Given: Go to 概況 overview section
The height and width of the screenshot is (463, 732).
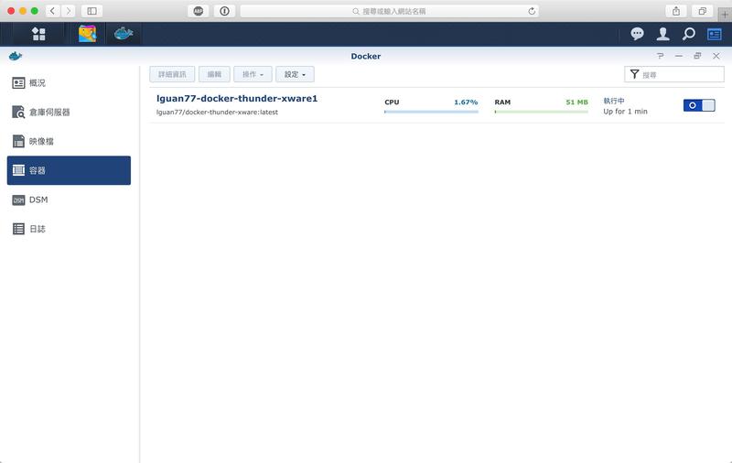Looking at the screenshot, I should (x=70, y=83).
